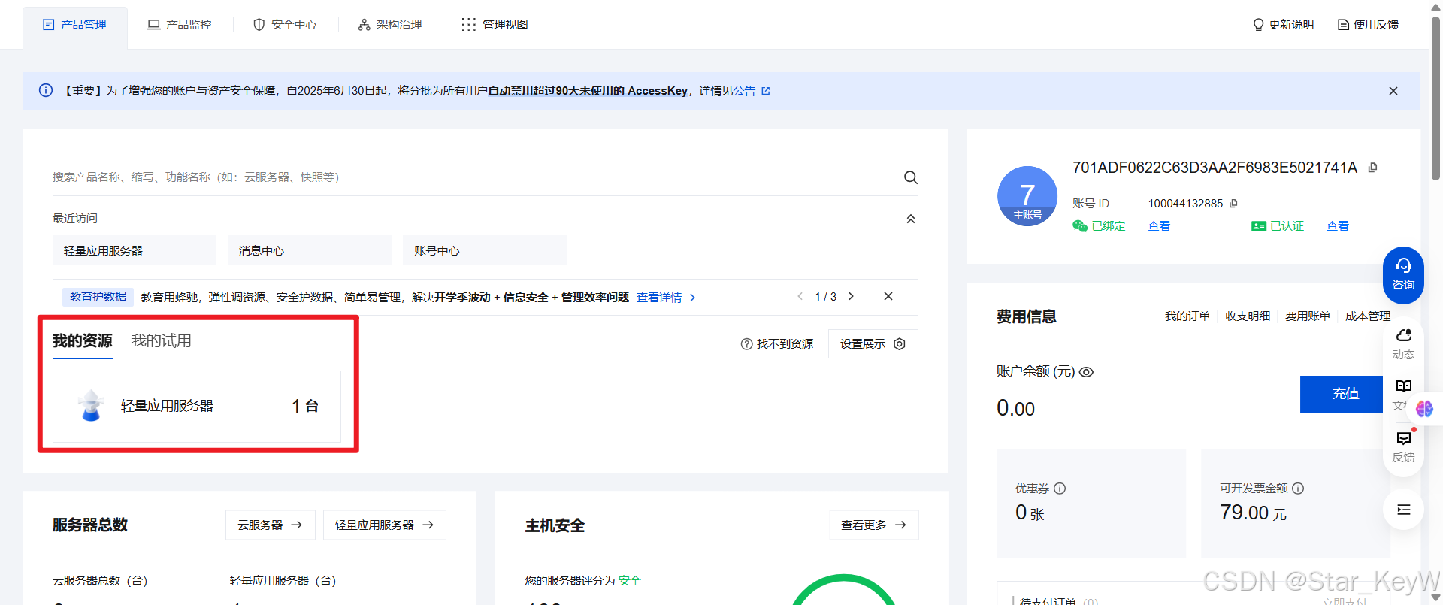Click the 找不到资源 help link
This screenshot has width=1443, height=605.
coord(777,344)
